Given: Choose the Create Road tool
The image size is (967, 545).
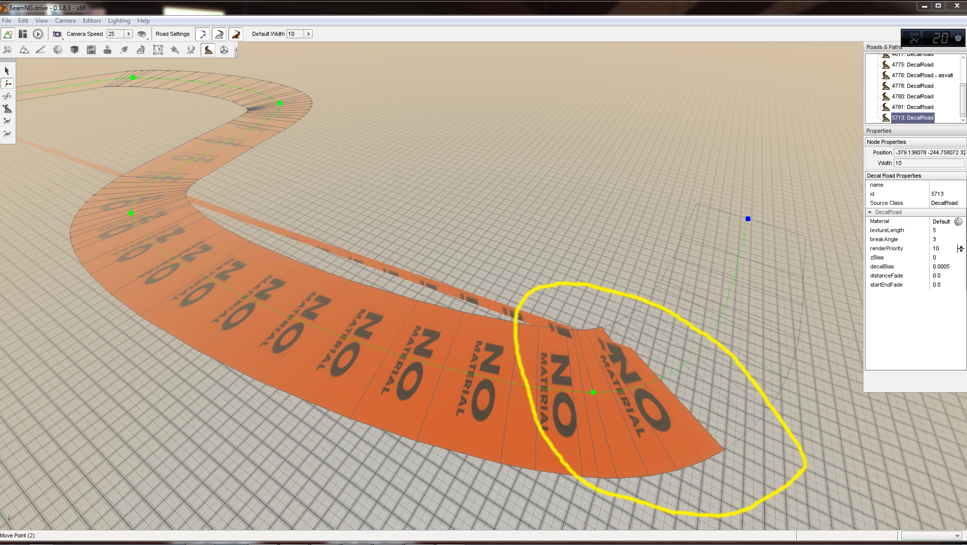Looking at the screenshot, I should (7, 108).
